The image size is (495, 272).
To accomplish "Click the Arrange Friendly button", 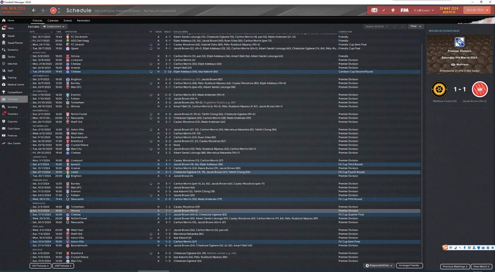I will [410, 266].
